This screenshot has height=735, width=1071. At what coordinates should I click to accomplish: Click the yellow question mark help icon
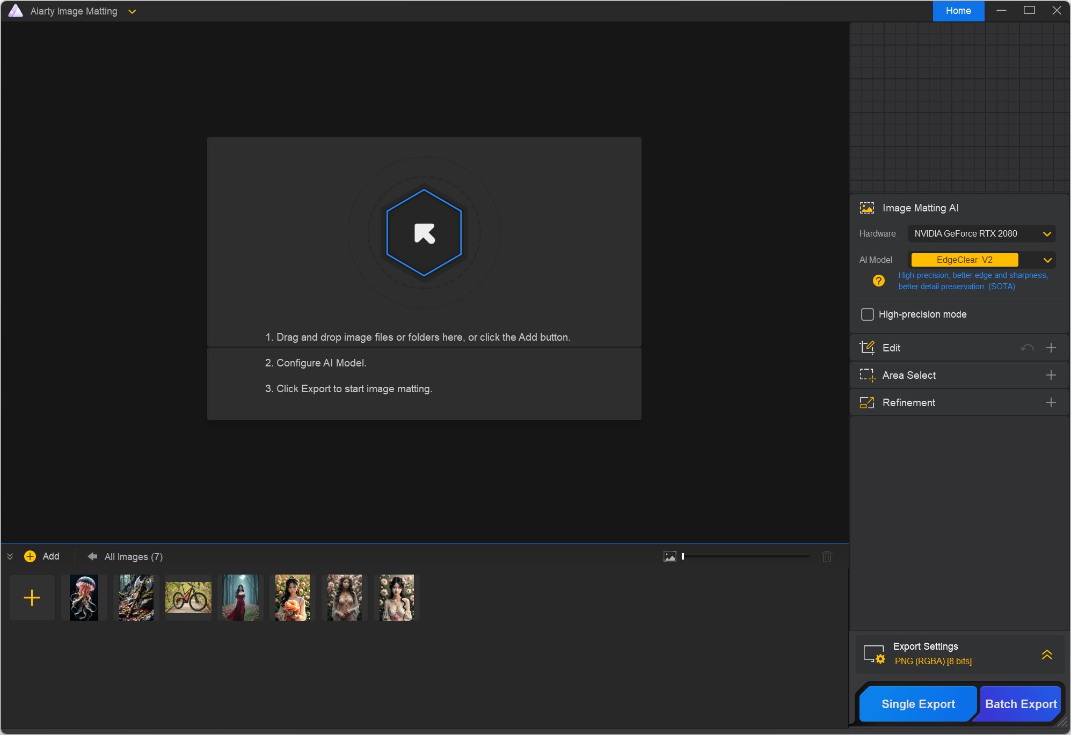[878, 281]
